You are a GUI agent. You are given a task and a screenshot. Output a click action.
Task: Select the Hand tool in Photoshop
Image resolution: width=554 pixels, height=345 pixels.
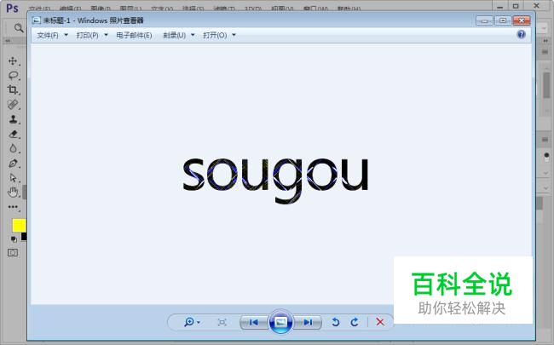[13, 193]
